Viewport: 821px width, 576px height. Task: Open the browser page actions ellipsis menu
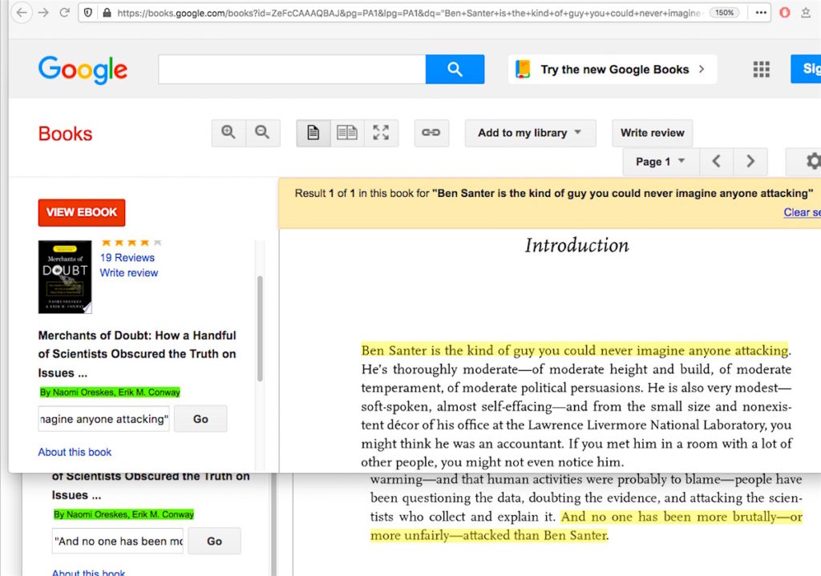760,13
